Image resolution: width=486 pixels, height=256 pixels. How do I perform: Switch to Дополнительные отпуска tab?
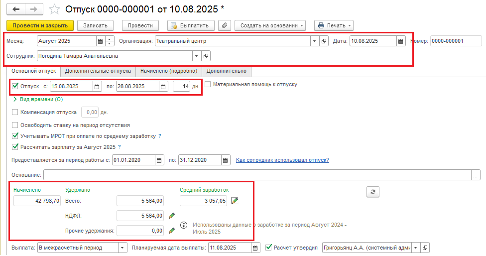[x=98, y=71]
